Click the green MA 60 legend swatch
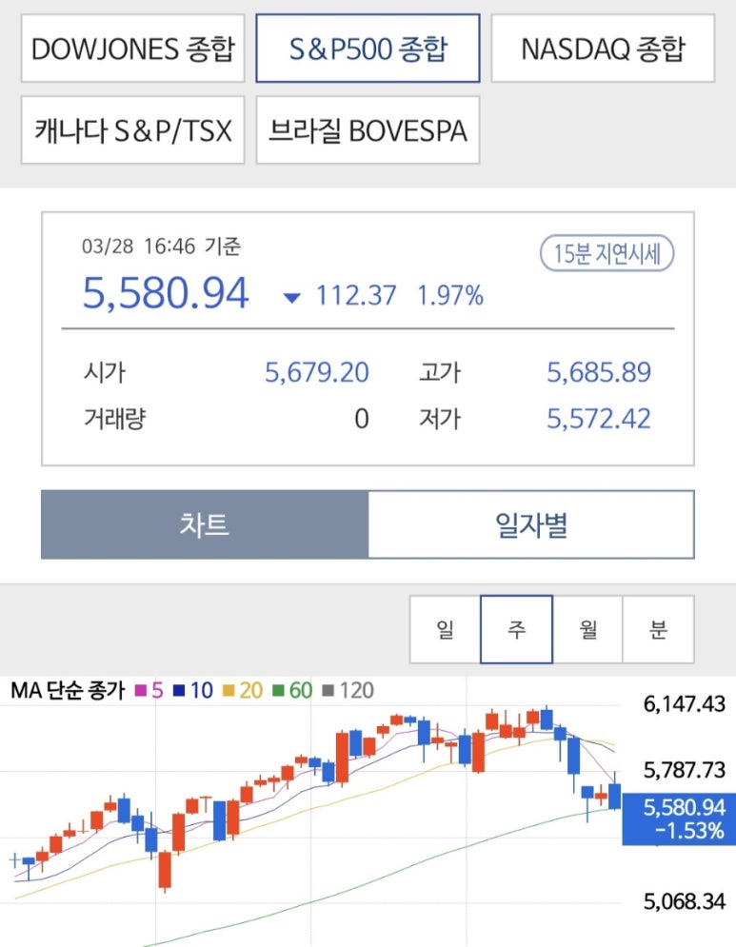Screen dimensions: 736x947 click(x=278, y=690)
